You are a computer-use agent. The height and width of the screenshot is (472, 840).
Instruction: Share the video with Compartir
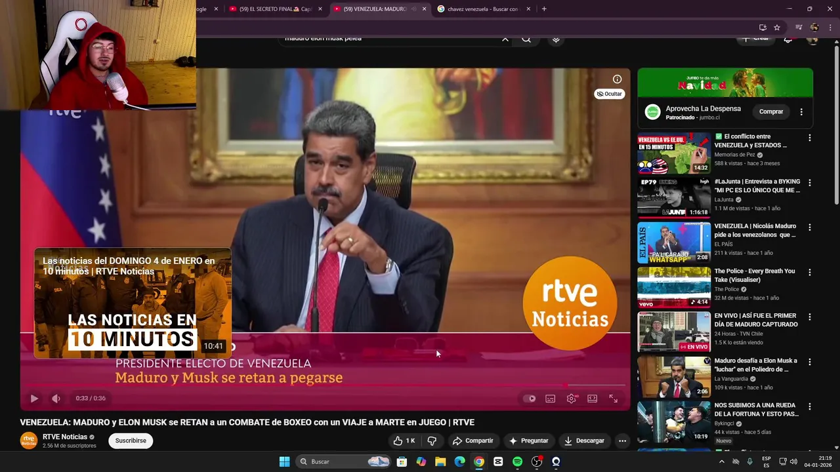pyautogui.click(x=472, y=441)
